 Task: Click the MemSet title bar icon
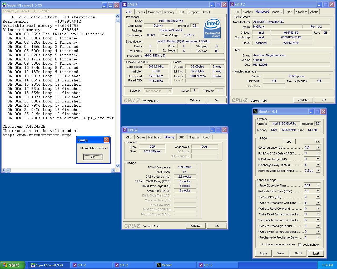click(255, 112)
